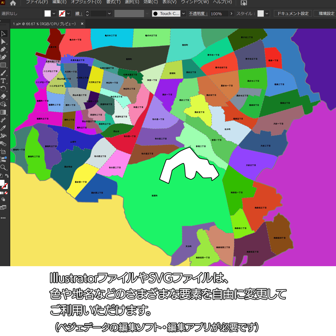Go to the Home screen icon

13,3
